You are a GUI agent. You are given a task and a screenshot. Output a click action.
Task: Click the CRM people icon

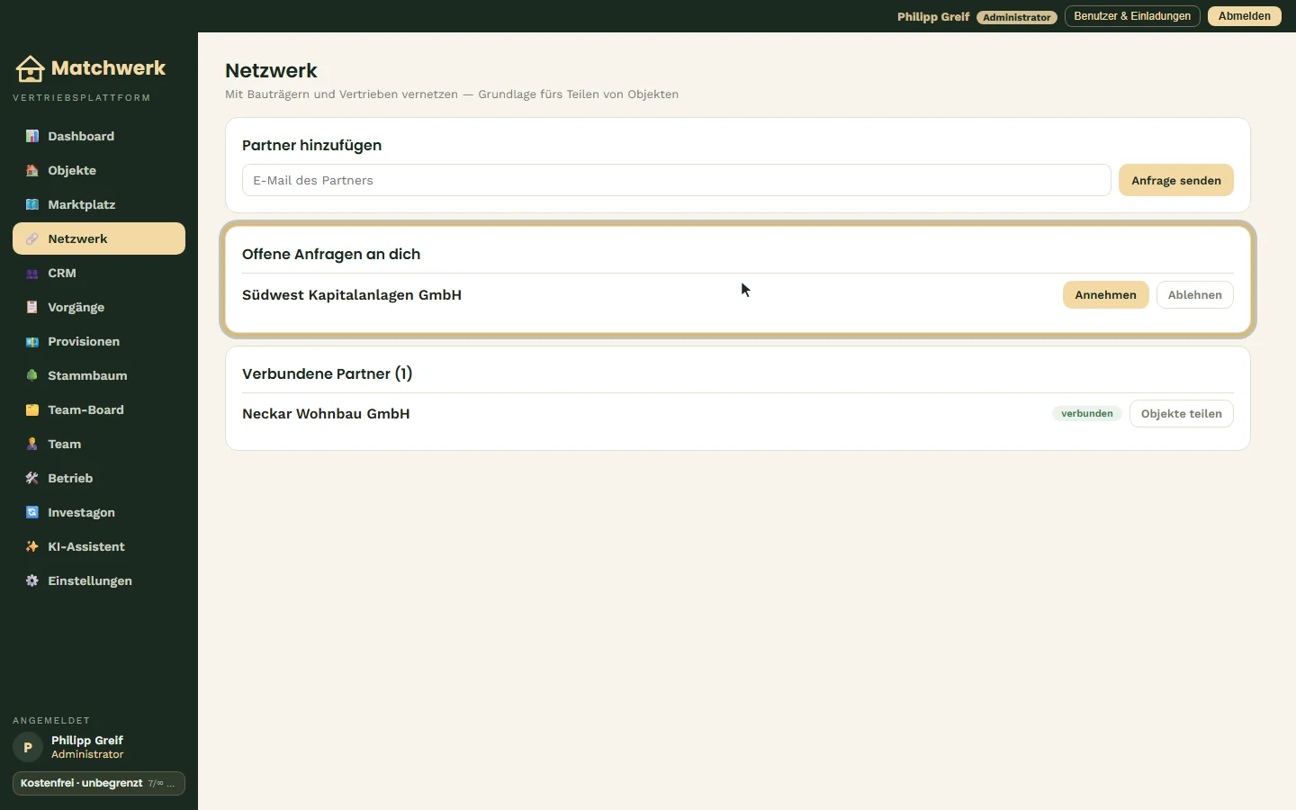[32, 273]
